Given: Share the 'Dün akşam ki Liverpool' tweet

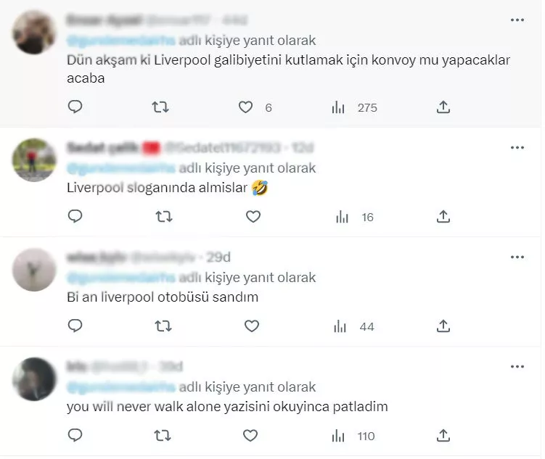Looking at the screenshot, I should tap(443, 107).
